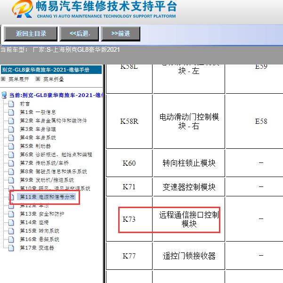Click cell 变速器控制模块
283x283 pixels.
point(189,187)
